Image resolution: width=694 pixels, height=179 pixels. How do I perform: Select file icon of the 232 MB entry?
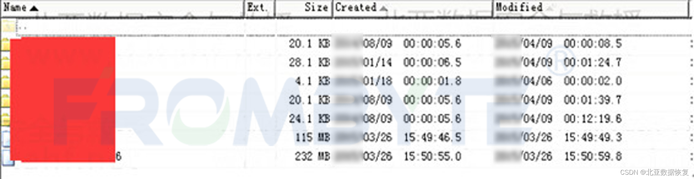[x=6, y=158]
